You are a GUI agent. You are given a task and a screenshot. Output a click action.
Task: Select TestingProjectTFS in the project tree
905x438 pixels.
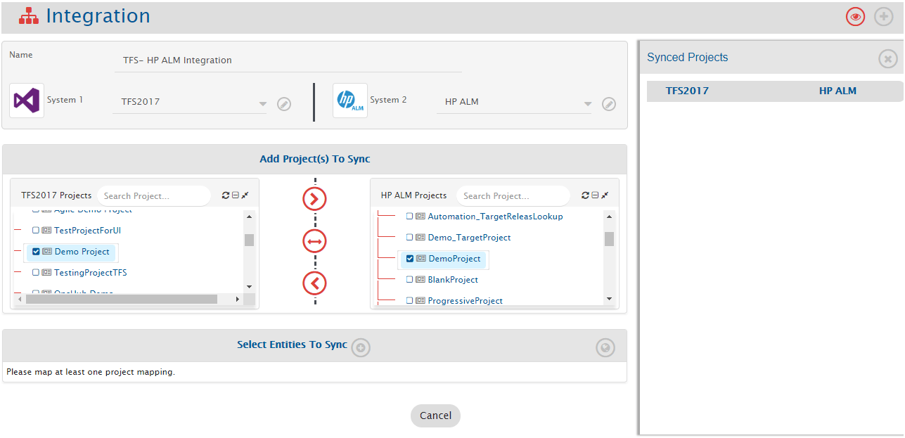pos(90,273)
